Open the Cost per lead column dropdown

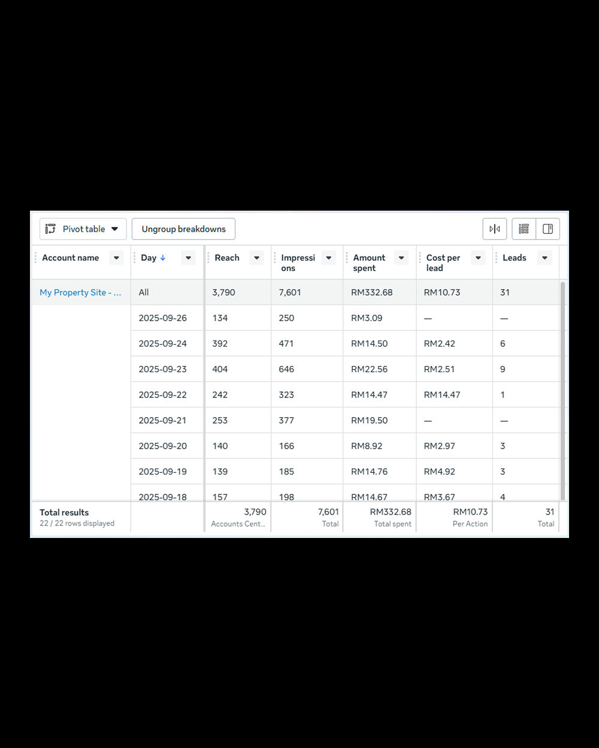[477, 257]
